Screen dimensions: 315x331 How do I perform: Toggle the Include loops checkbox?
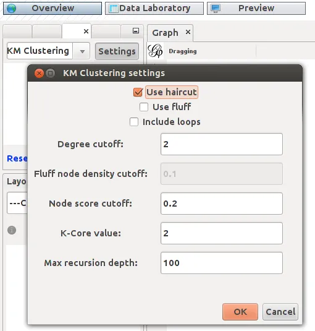coord(134,122)
